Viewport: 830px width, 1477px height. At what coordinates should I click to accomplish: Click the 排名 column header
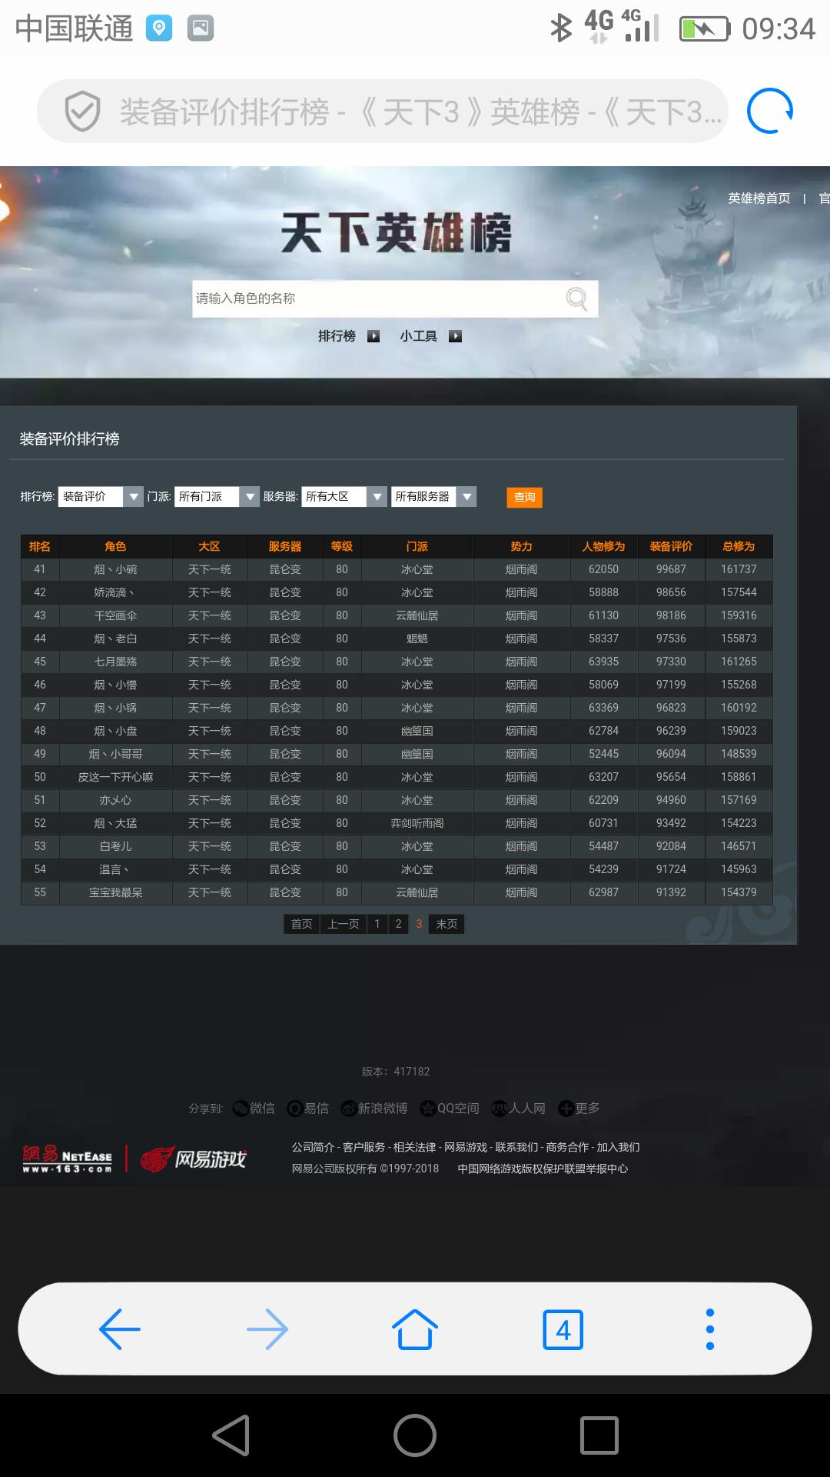[x=40, y=546]
